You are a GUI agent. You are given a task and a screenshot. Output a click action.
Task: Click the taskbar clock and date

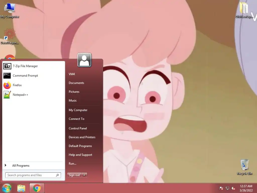click(246, 188)
